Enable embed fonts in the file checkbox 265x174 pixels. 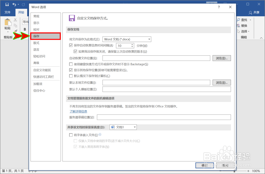pyautogui.click(x=71, y=135)
